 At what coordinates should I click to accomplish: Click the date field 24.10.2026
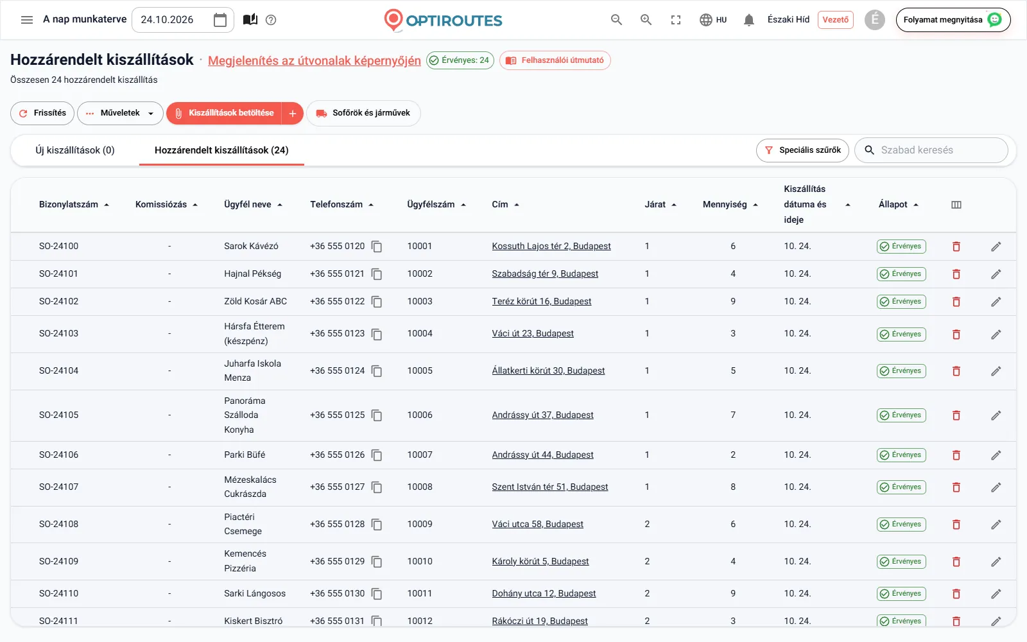(x=183, y=20)
